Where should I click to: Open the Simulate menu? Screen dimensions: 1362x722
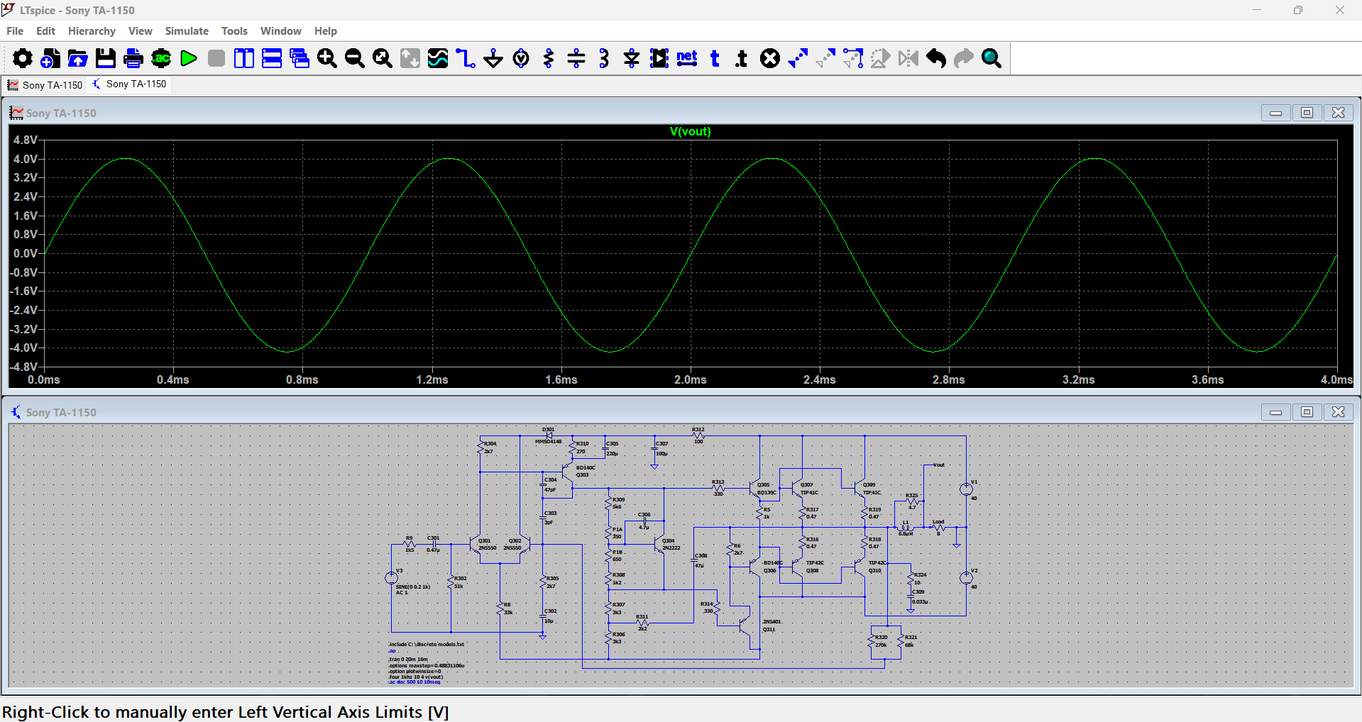coord(187,31)
